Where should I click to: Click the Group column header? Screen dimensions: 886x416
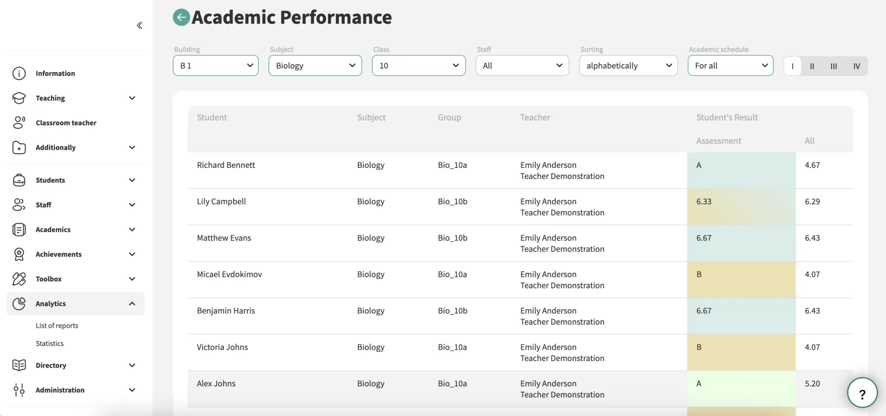point(449,117)
